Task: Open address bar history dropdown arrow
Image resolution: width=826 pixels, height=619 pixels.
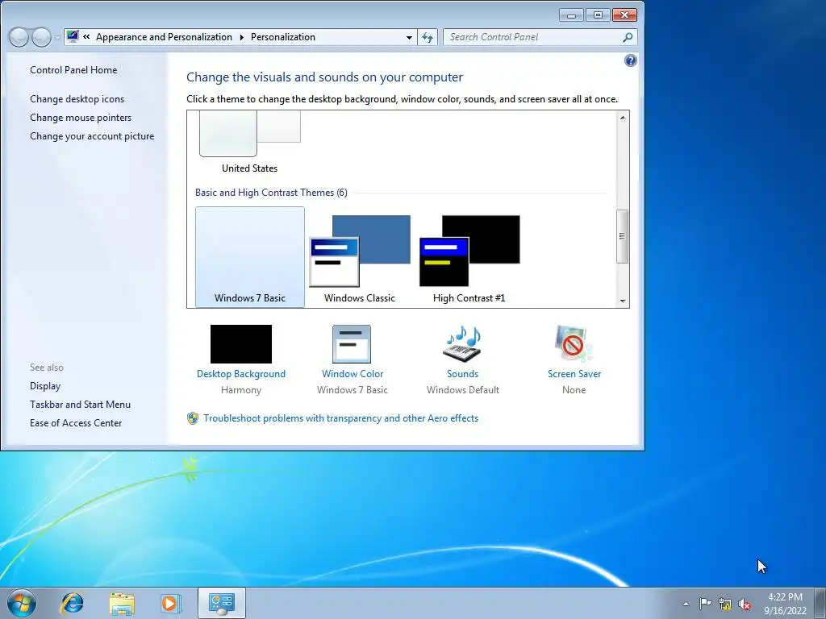Action: tap(409, 37)
